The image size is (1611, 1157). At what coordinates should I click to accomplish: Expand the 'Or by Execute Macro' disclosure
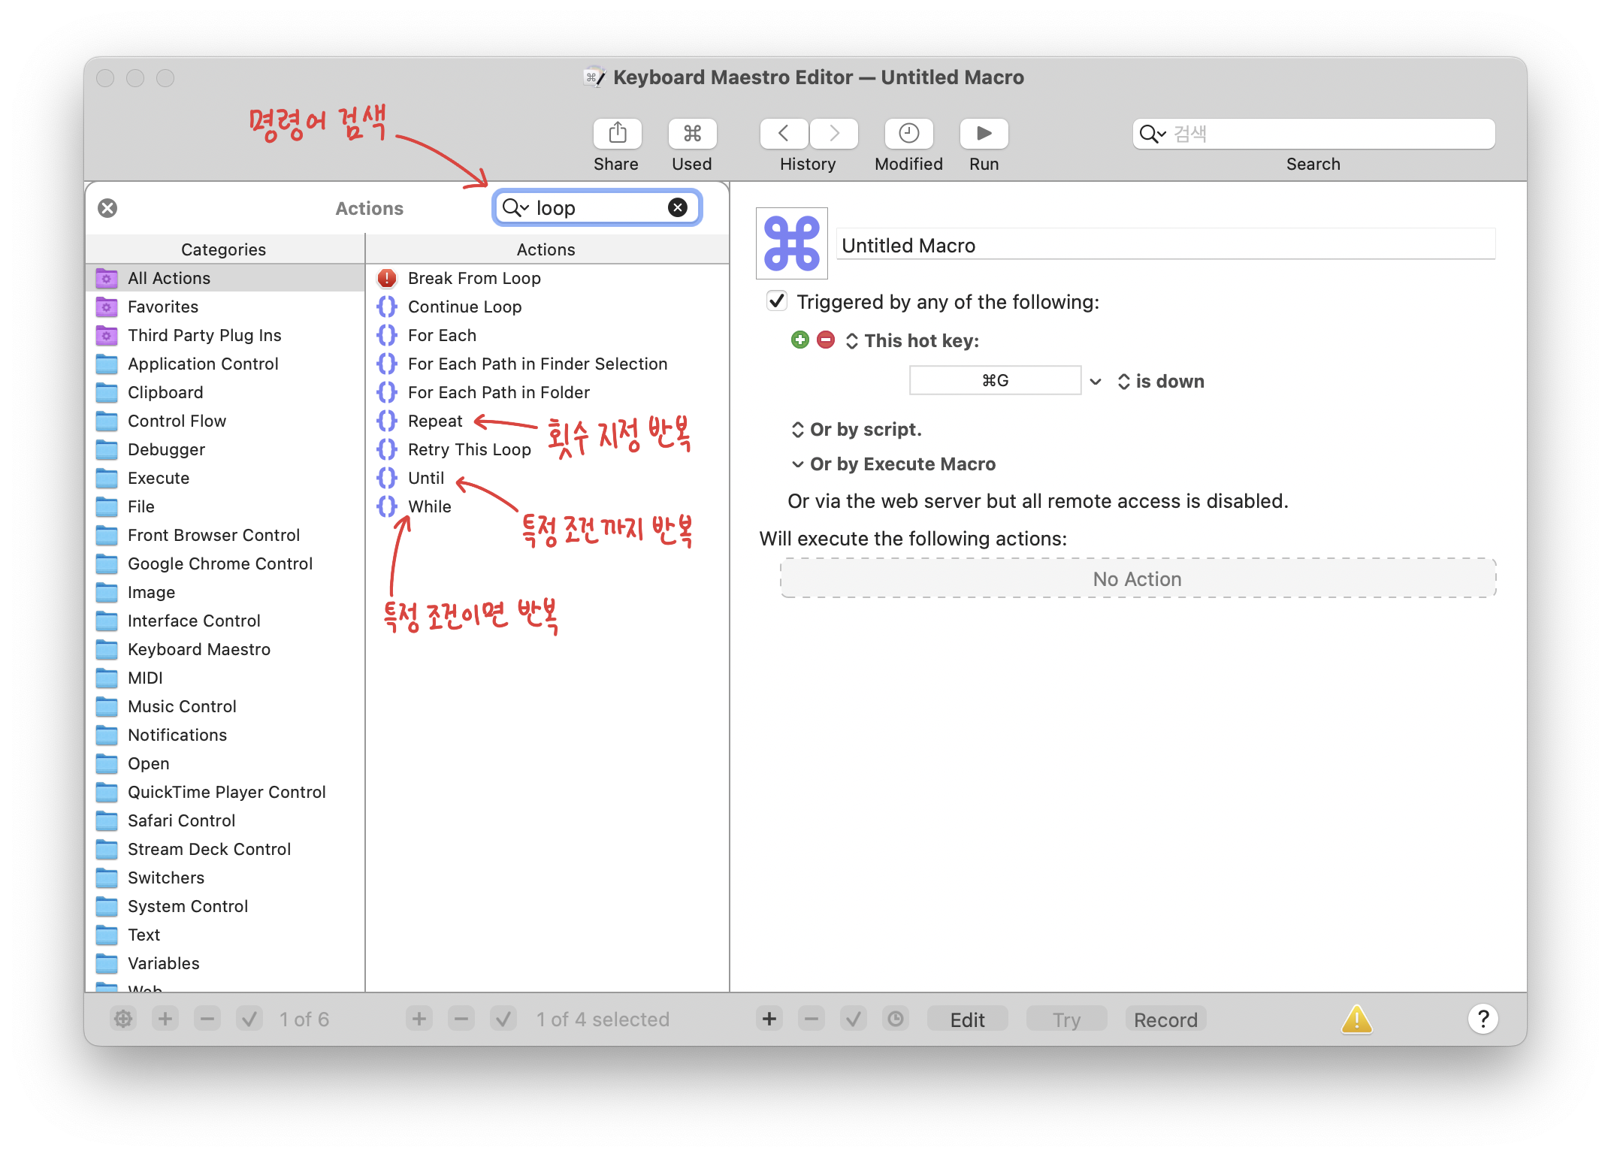pyautogui.click(x=797, y=464)
